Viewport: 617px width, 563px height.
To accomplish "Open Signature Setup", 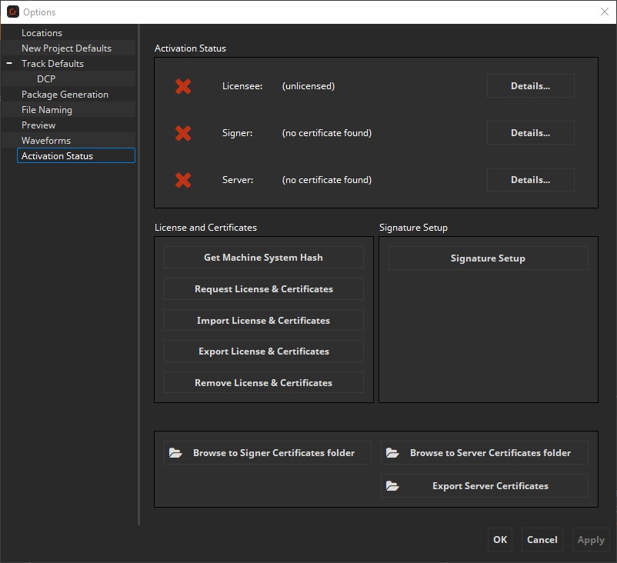I will (488, 258).
